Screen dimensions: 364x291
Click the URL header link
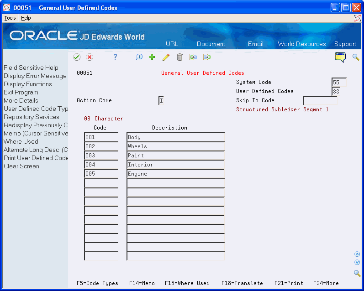pyautogui.click(x=172, y=44)
